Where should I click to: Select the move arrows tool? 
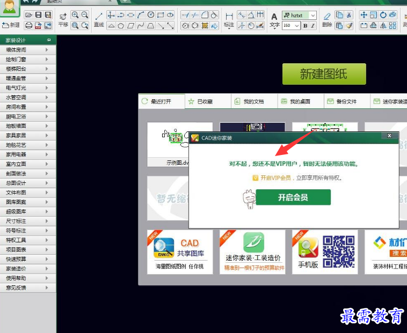coord(364,15)
